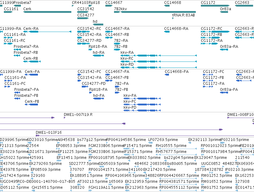The height and width of the screenshot is (192, 254).
Task: Select the DME1-013F16 clone line
Action: [145, 136]
